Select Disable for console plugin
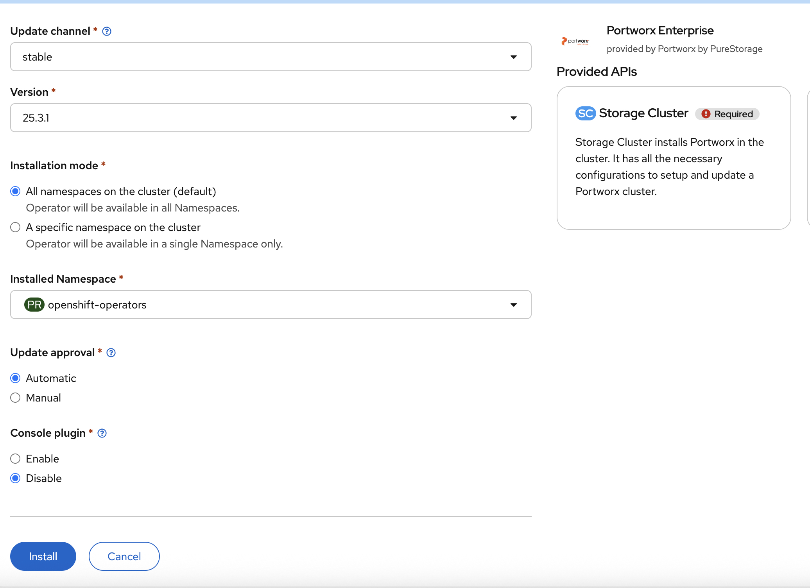The width and height of the screenshot is (810, 588). click(x=15, y=478)
